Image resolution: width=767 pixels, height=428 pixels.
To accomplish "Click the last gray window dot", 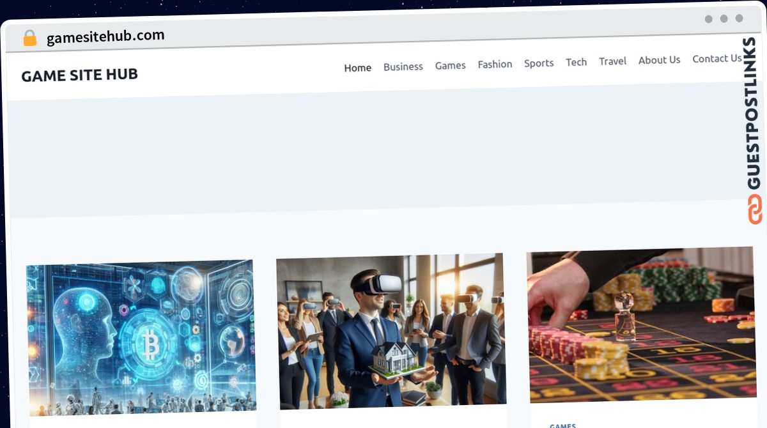I will (x=740, y=19).
